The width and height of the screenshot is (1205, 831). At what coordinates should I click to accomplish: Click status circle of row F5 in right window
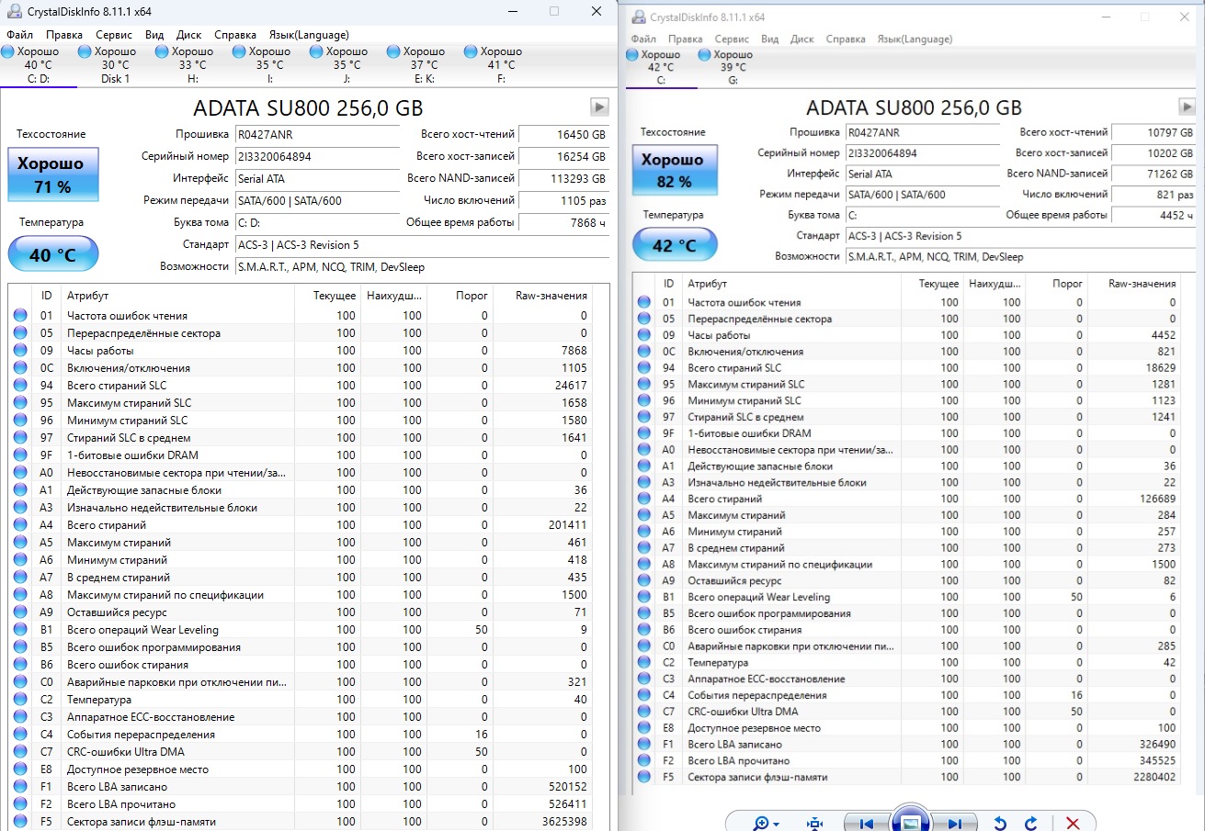tap(643, 777)
